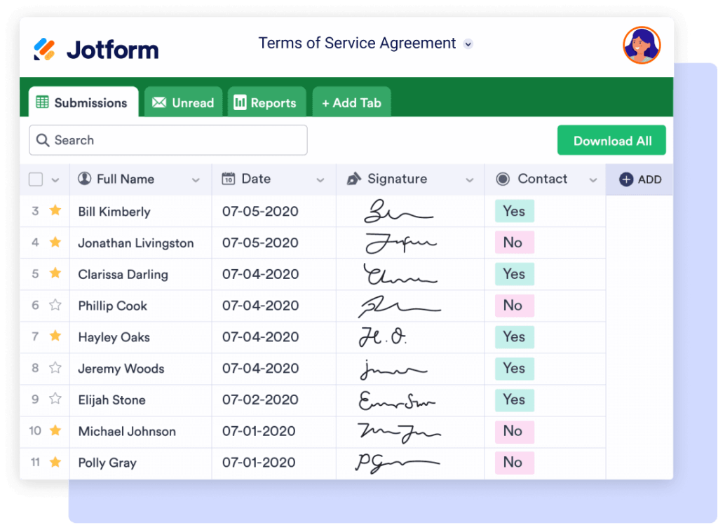This screenshot has height=525, width=718.
Task: Click the Jotform logo icon
Action: pyautogui.click(x=45, y=50)
